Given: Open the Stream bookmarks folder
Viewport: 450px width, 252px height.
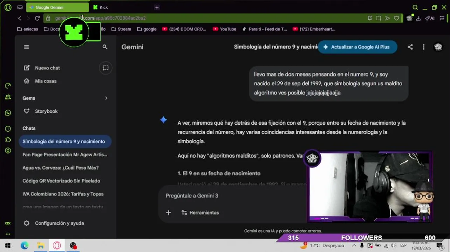Looking at the screenshot, I should (121, 29).
